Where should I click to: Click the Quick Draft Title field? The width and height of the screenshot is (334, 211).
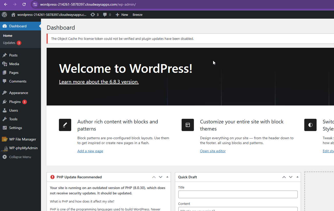[238, 194]
